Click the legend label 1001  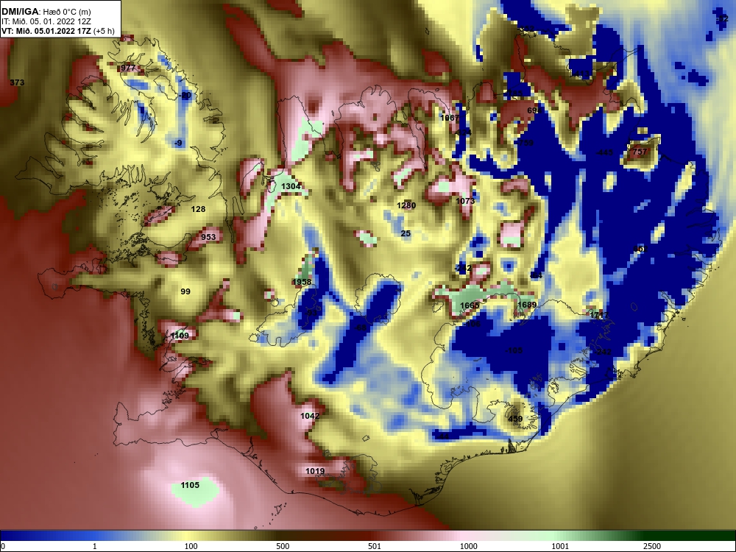click(x=560, y=546)
